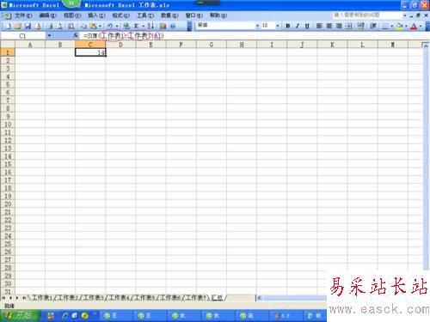Open the 窗口 (Window) menu
Image resolution: width=430 pixels, height=322 pixels.
click(x=193, y=15)
